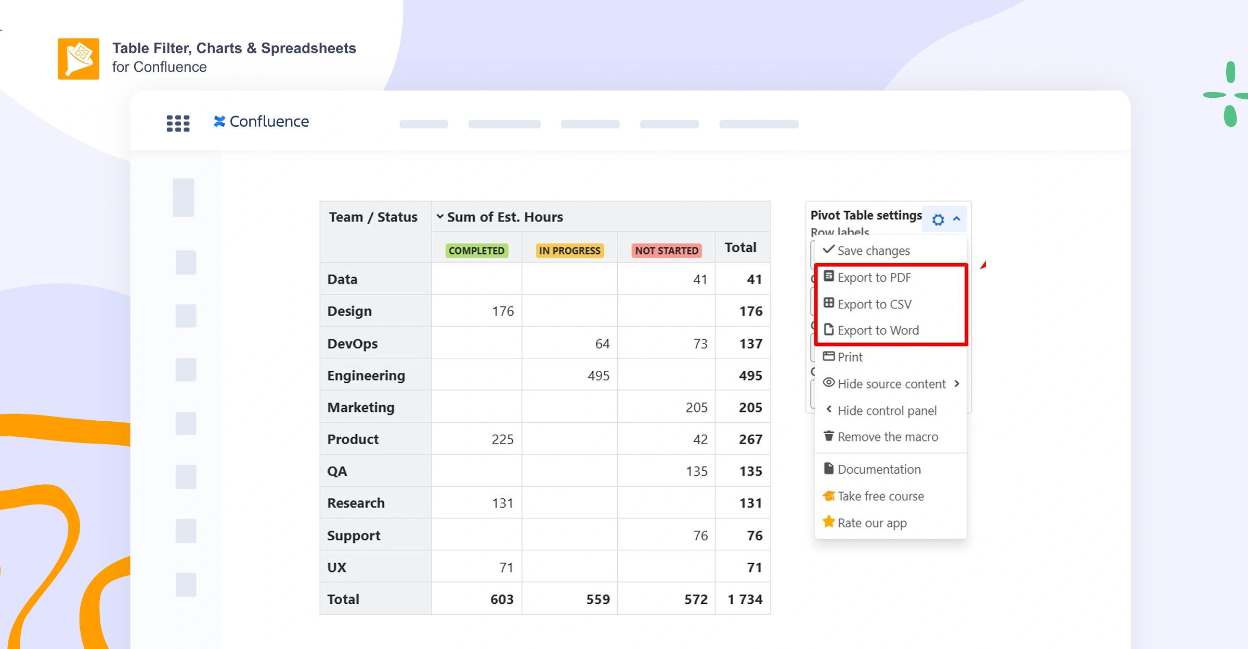Viewport: 1248px width, 649px height.
Task: Choose Export to Word from the menu
Action: pyautogui.click(x=878, y=330)
